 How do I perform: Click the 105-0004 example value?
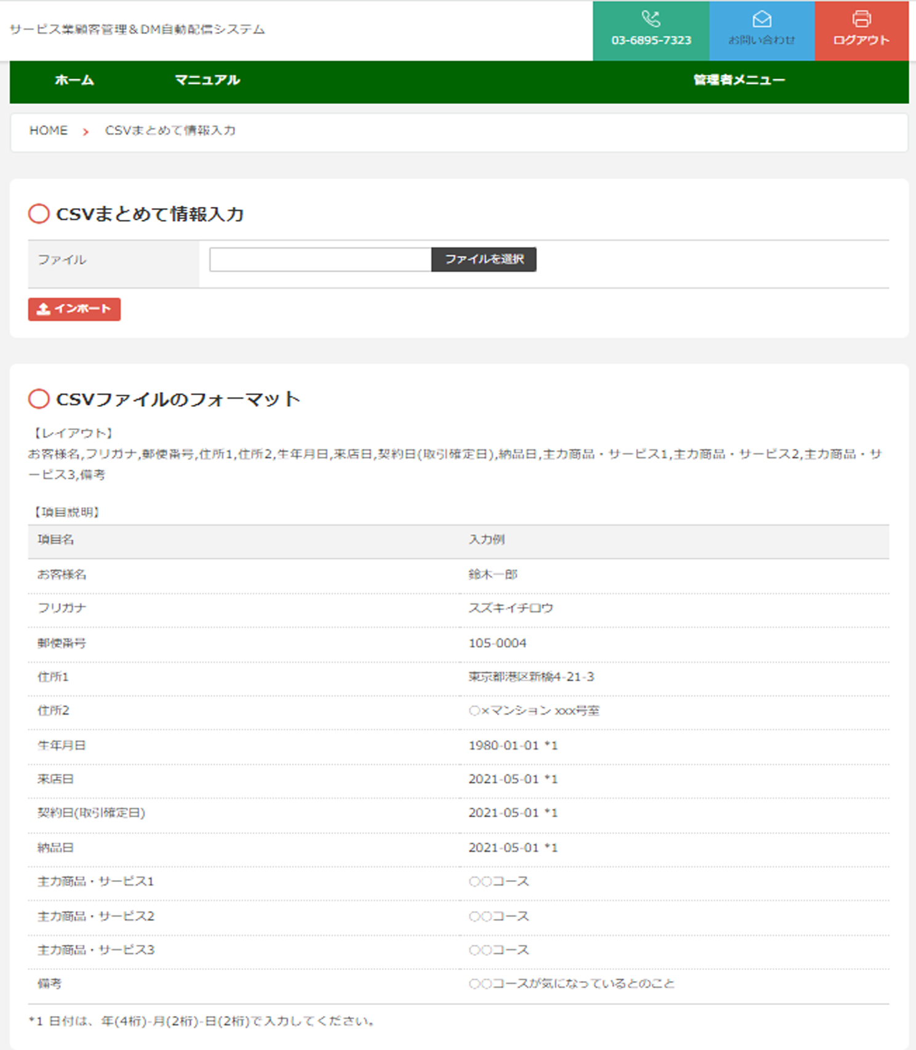click(498, 643)
